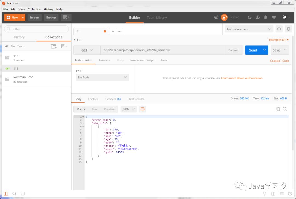Toggle sidebar icon in the status bar
This screenshot has height=199, width=296.
(6, 194)
